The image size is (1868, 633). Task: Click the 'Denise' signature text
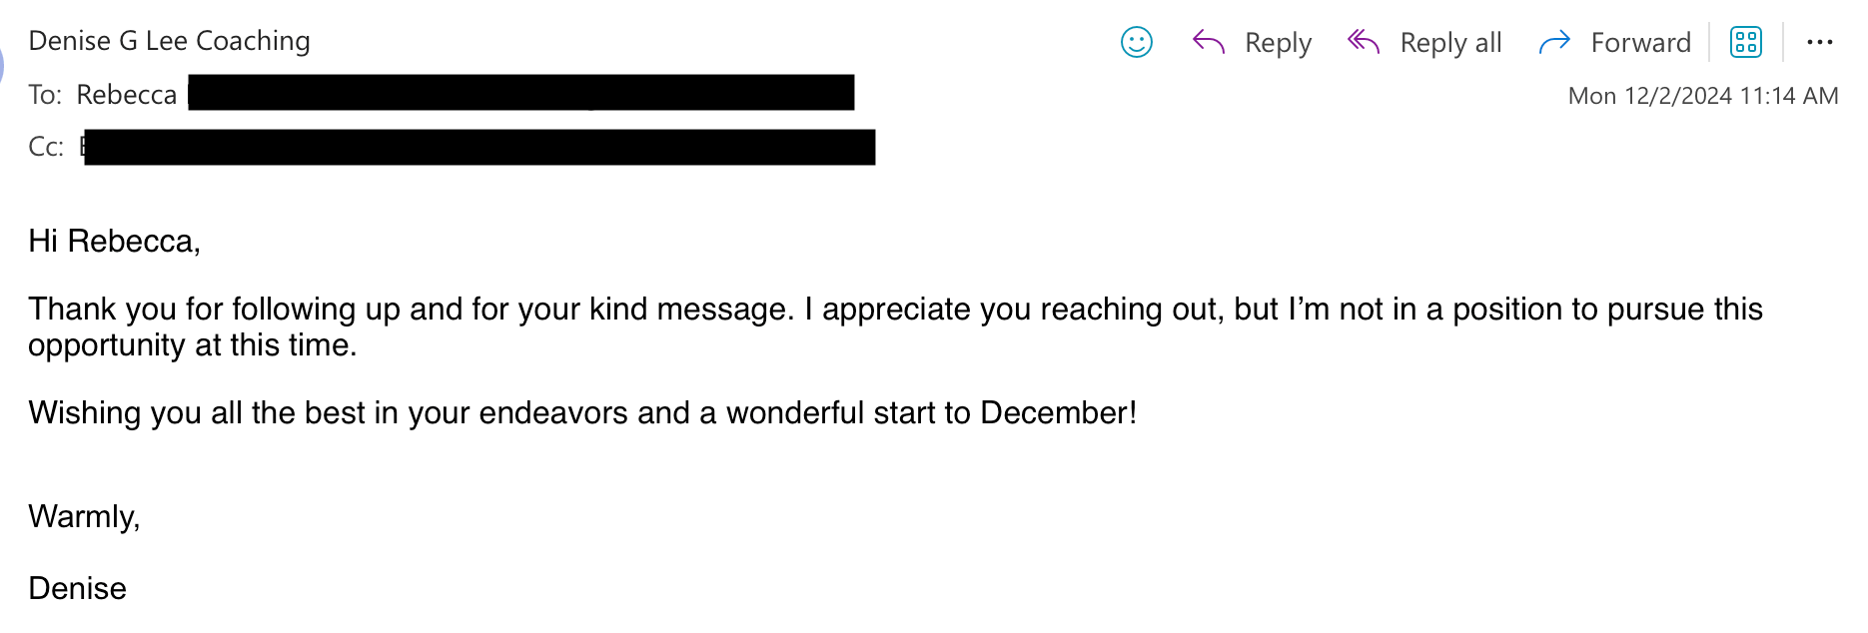tap(78, 589)
